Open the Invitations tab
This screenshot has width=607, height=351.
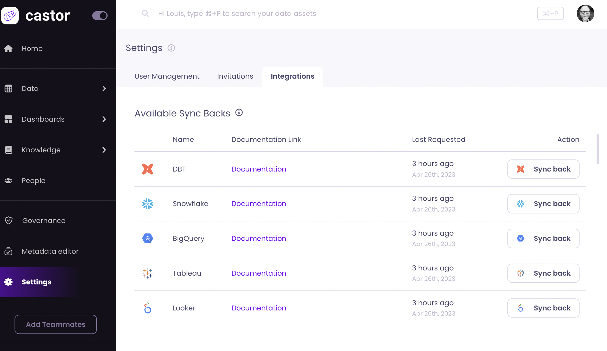(235, 76)
